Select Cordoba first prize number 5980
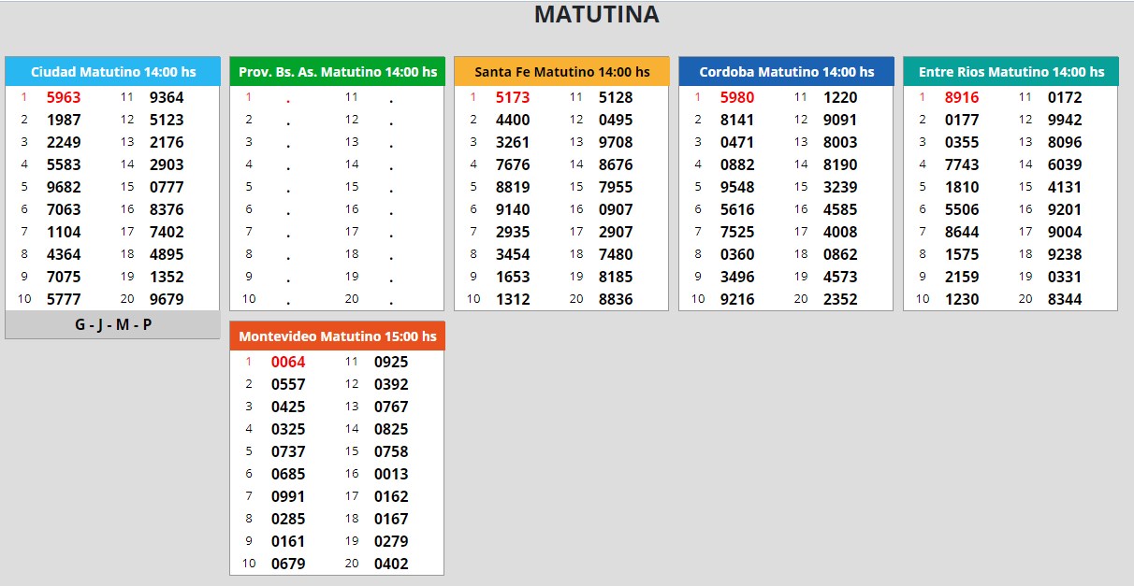Screen dimensions: 1134x586 (737, 97)
